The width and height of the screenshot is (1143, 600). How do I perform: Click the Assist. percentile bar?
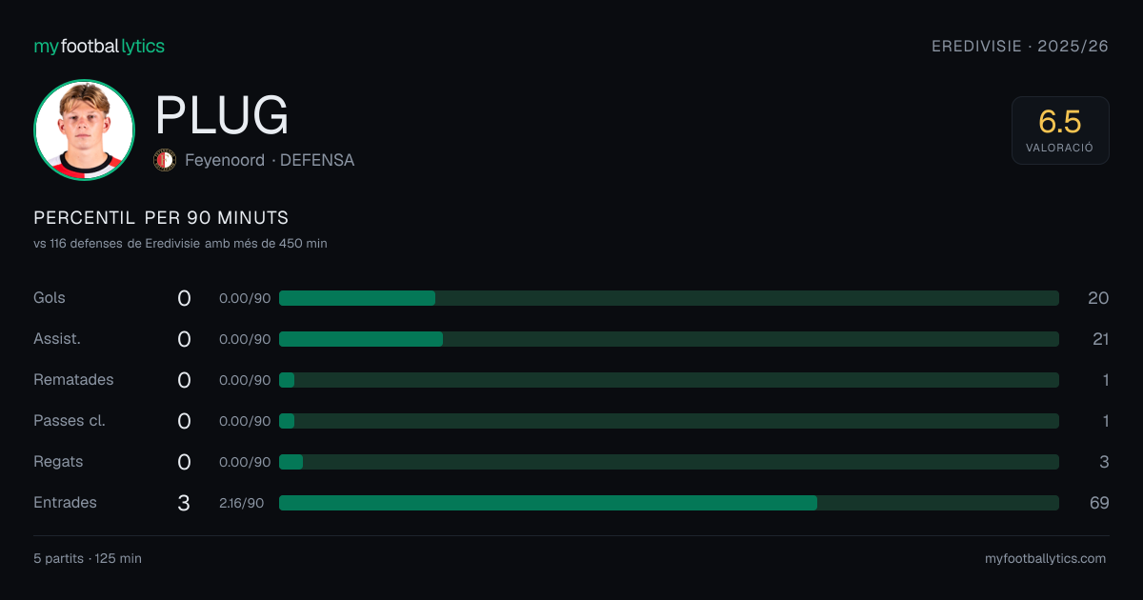click(x=669, y=339)
